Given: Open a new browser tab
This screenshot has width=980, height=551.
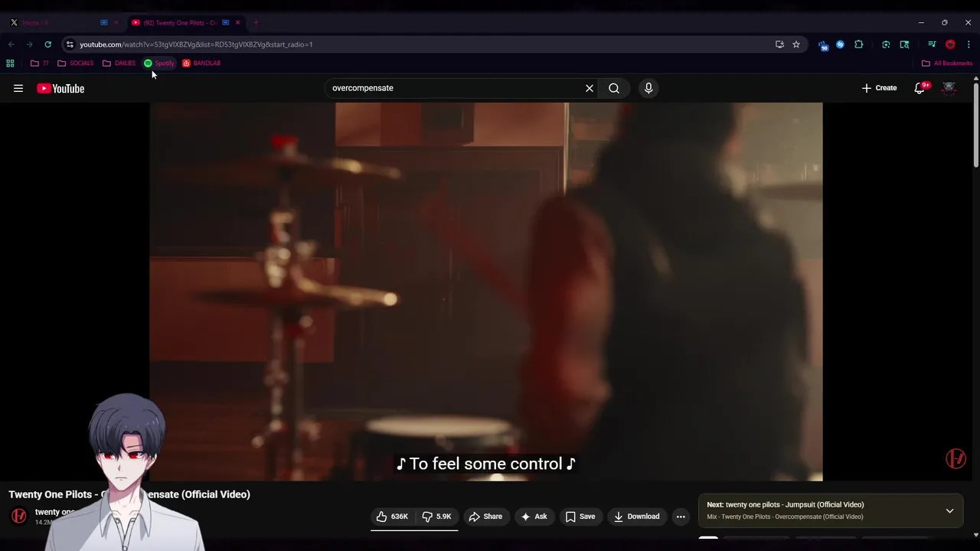Looking at the screenshot, I should tap(256, 23).
